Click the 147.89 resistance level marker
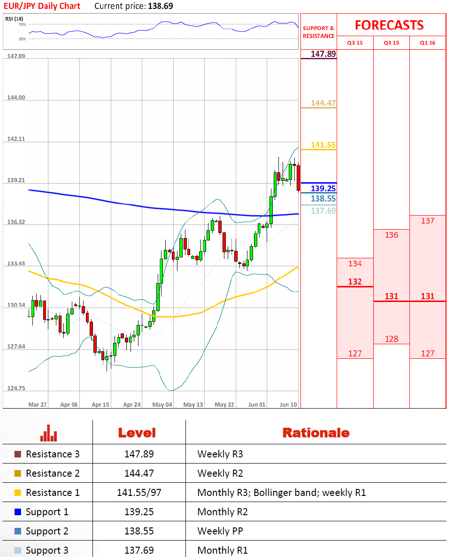 (x=323, y=54)
